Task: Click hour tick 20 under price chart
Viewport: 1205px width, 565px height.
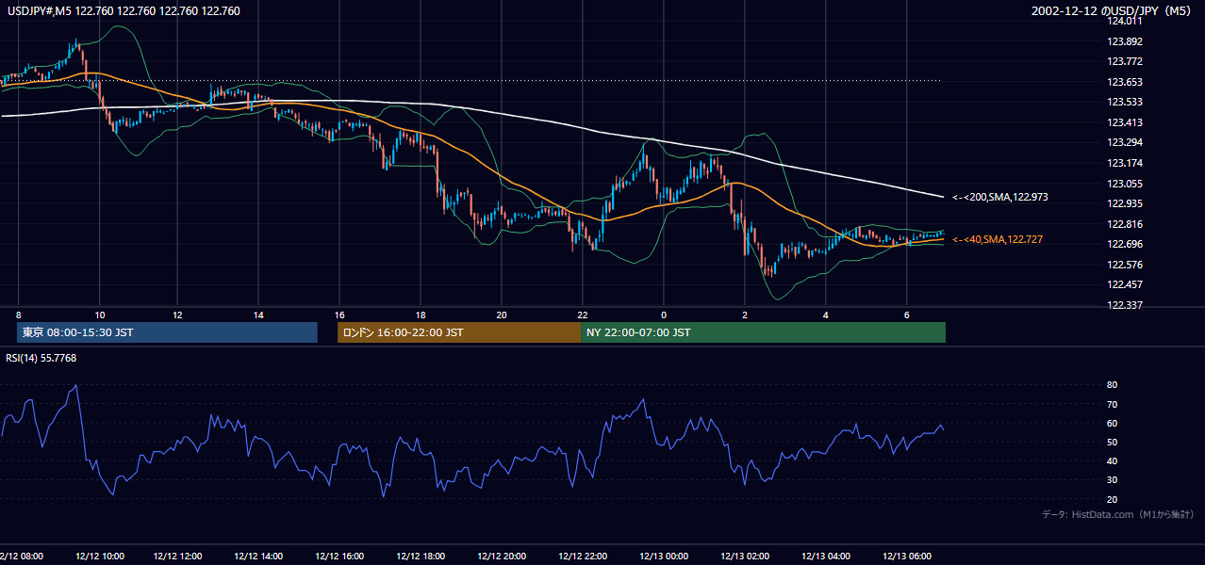Action: click(x=502, y=315)
